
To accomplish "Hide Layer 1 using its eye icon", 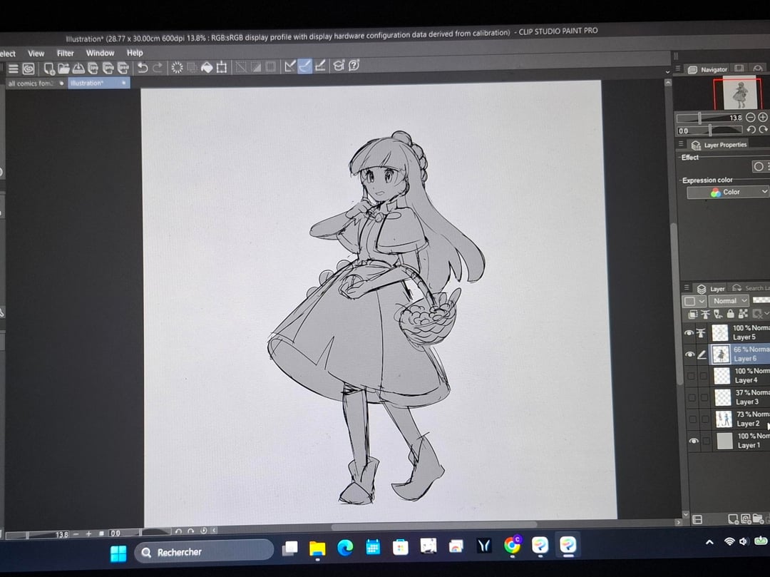I will click(694, 441).
